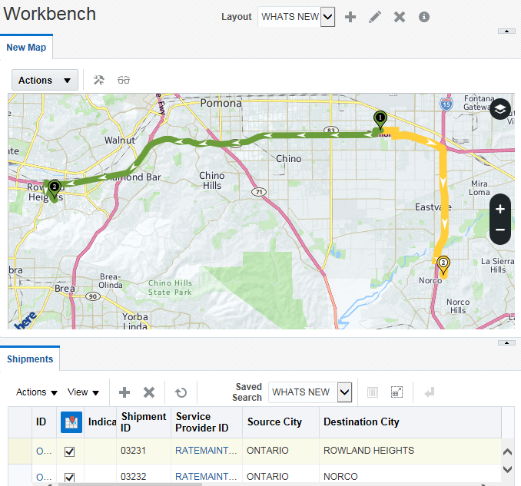521x486 pixels.
Task: Open the Saved Search WHATS NEW dropdown
Action: [344, 392]
